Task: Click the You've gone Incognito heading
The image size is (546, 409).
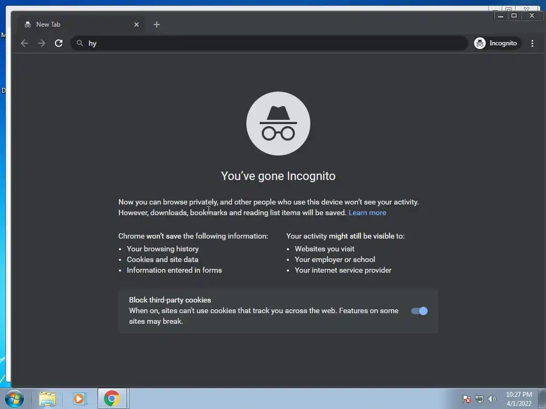Action: [x=278, y=176]
